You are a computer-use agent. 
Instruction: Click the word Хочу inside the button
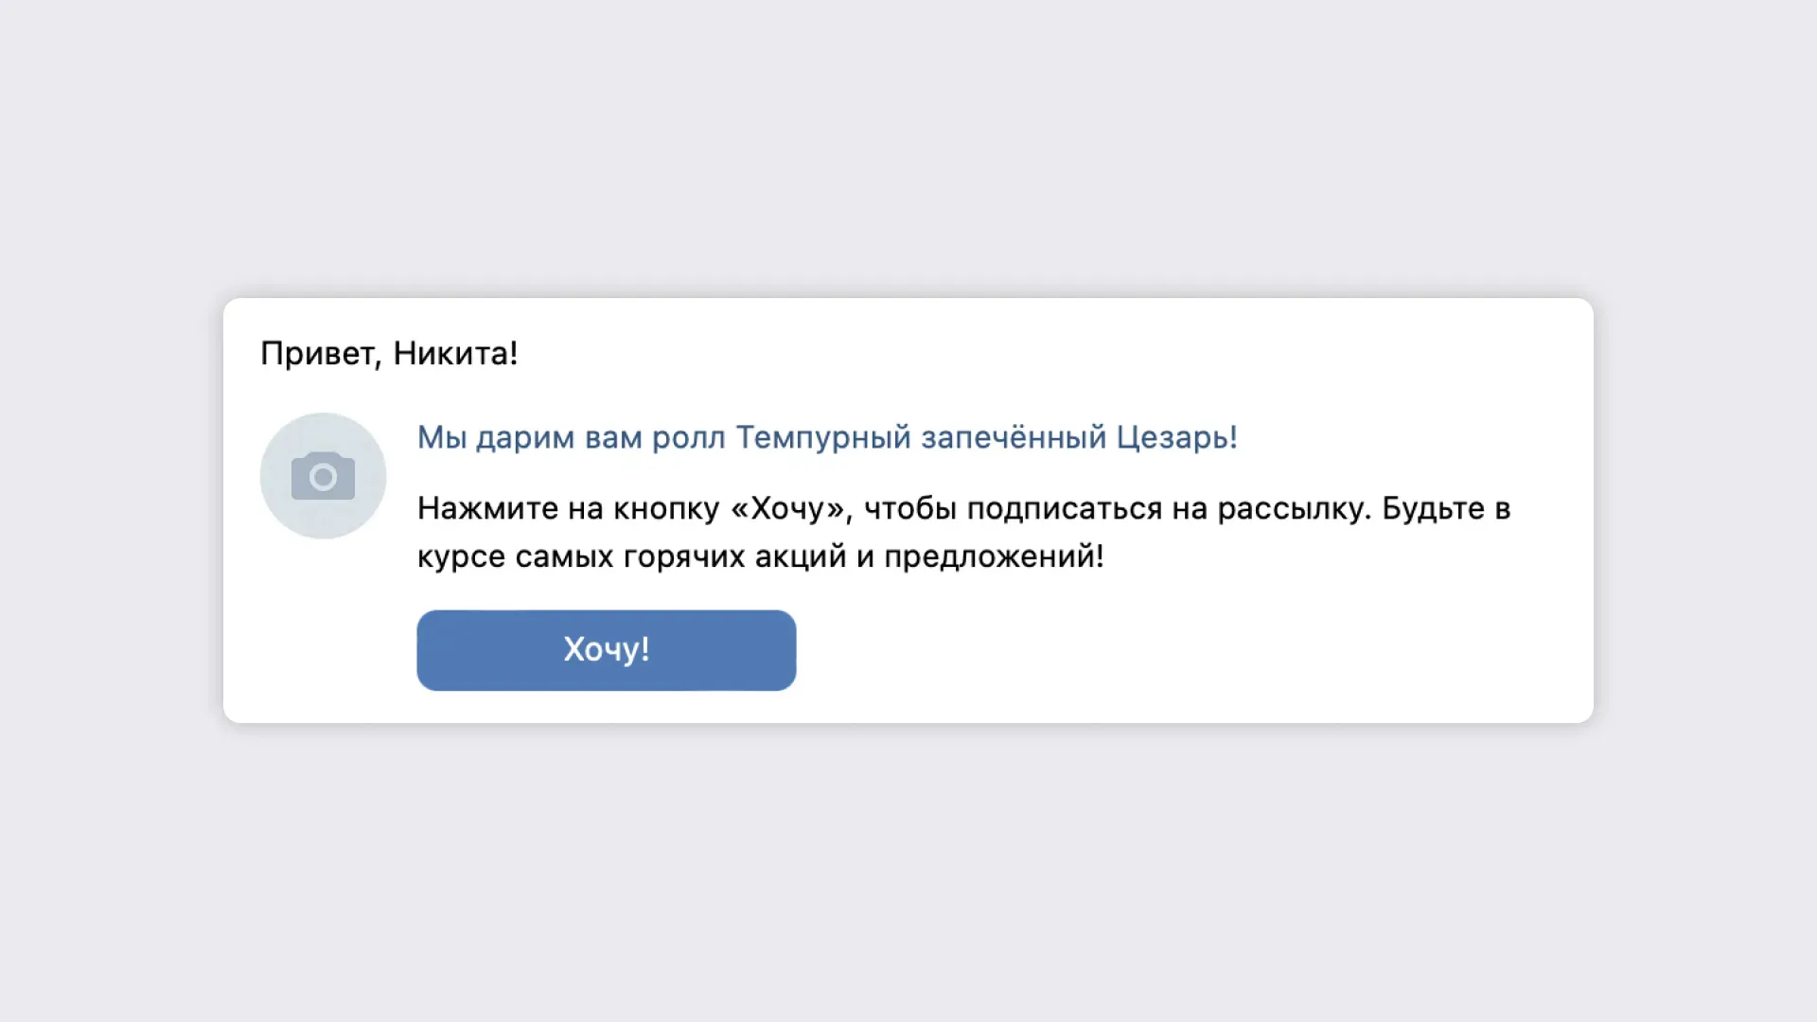606,649
